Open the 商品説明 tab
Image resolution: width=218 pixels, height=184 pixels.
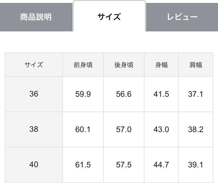[x=36, y=17]
